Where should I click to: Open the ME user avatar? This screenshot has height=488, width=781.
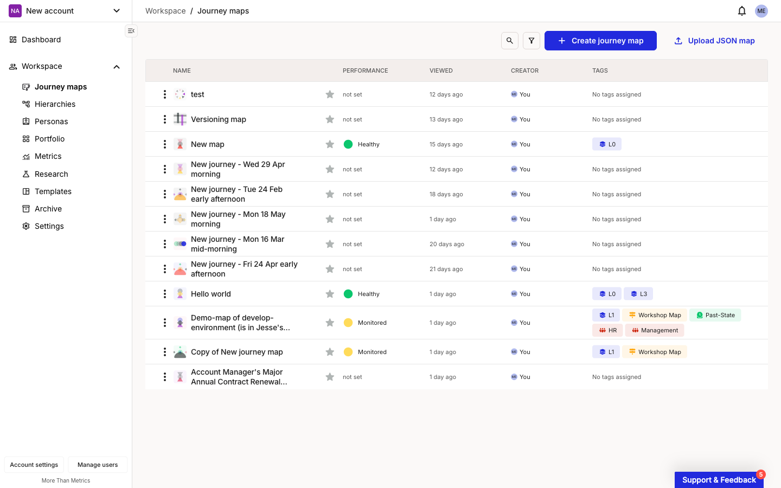pos(761,11)
